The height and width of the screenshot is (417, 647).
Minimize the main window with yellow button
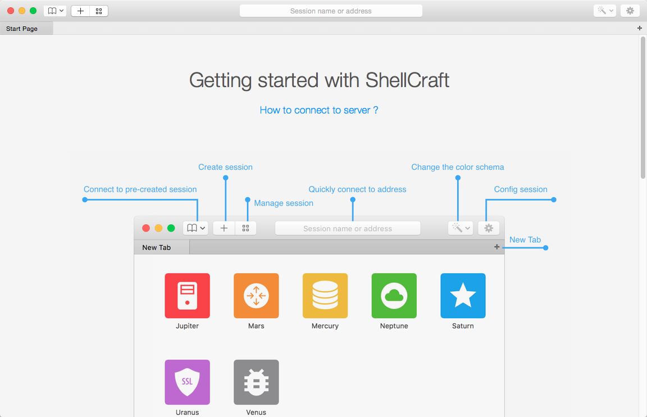22,11
